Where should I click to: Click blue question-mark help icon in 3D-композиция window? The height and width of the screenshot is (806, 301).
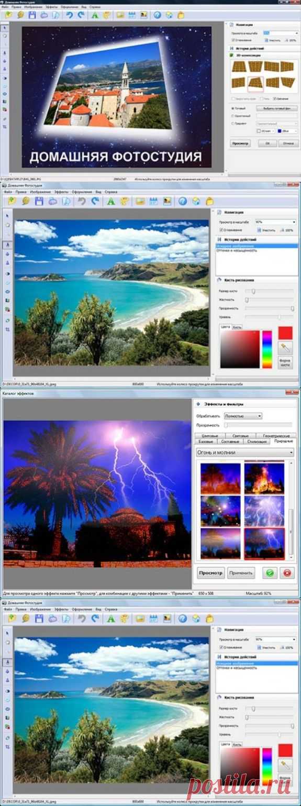157,16
